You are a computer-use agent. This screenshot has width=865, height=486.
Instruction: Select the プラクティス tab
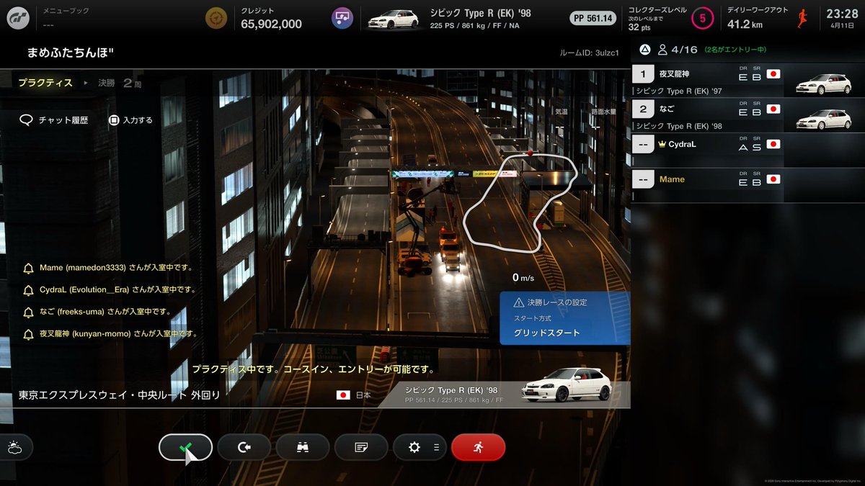click(x=45, y=83)
